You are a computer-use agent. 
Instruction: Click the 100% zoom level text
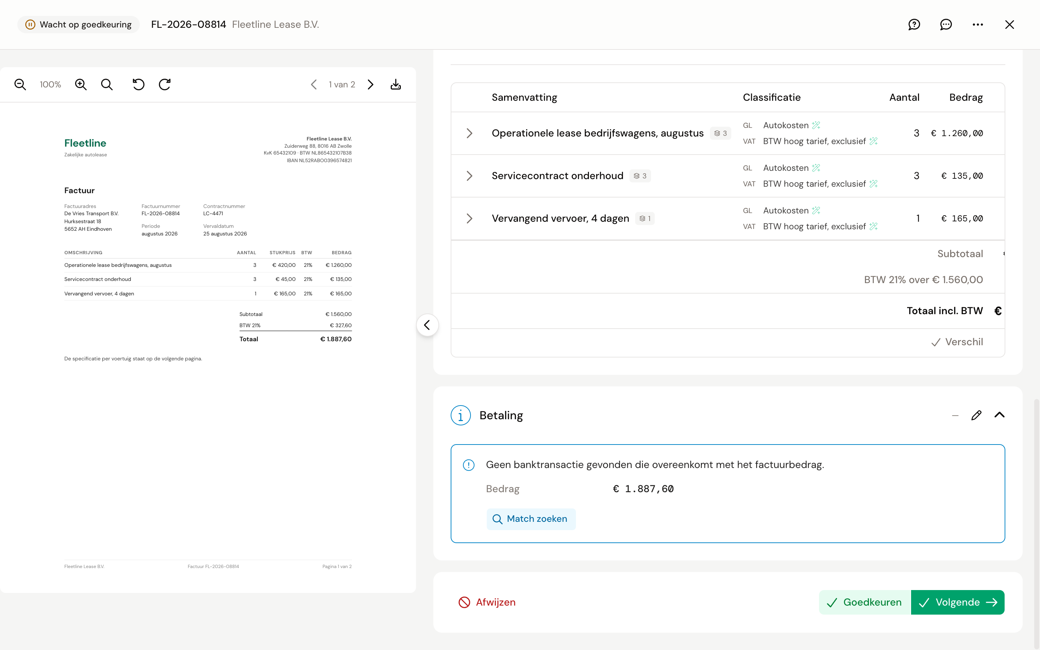50,84
